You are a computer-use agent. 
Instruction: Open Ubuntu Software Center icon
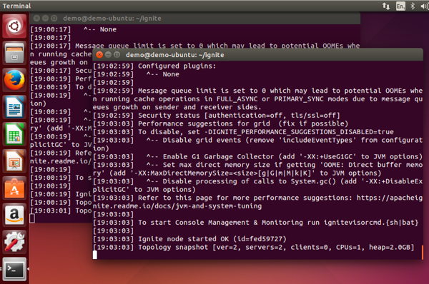point(14,188)
